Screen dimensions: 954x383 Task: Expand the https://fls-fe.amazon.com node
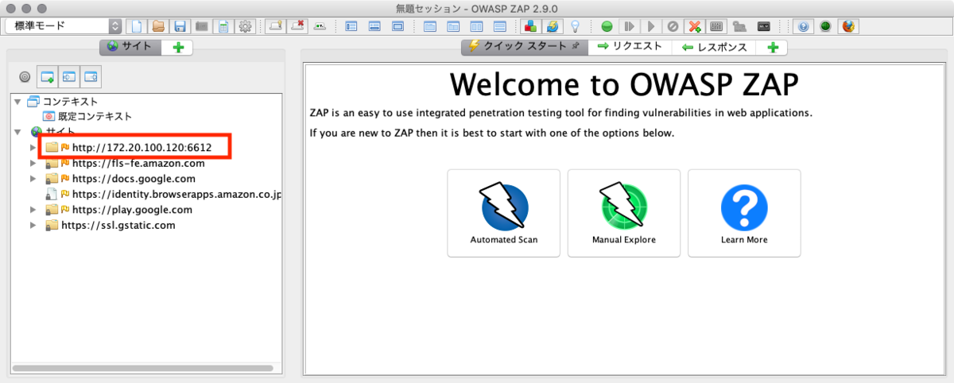pyautogui.click(x=33, y=163)
